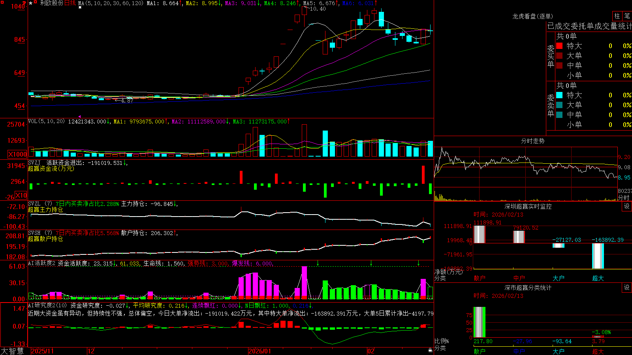
Task: Click the 大户 bar valued -27127.03
Action: point(559,246)
